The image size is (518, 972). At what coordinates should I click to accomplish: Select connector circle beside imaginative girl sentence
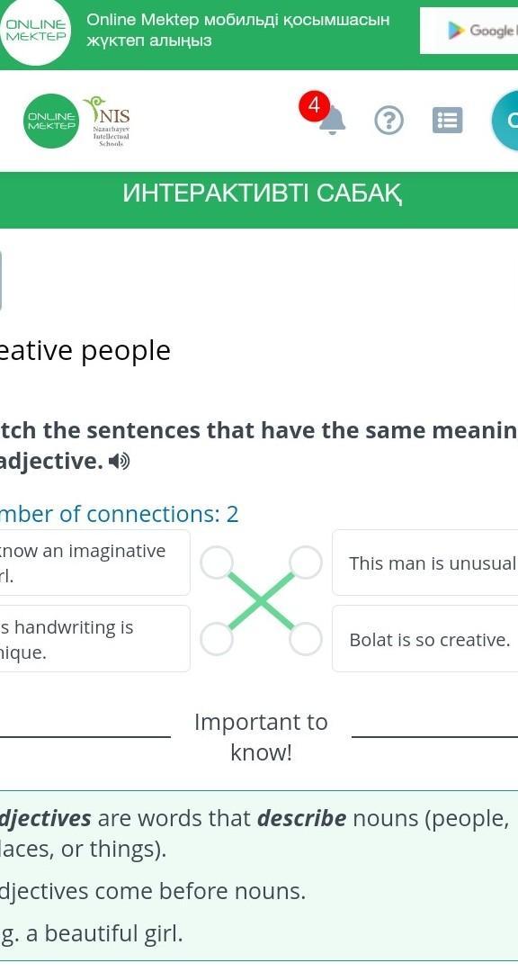[217, 562]
